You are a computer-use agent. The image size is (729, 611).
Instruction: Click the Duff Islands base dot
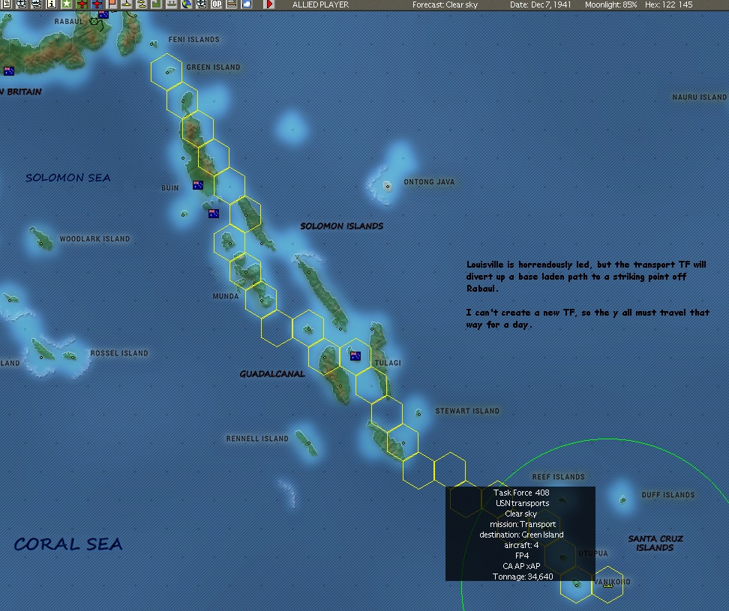(x=622, y=500)
